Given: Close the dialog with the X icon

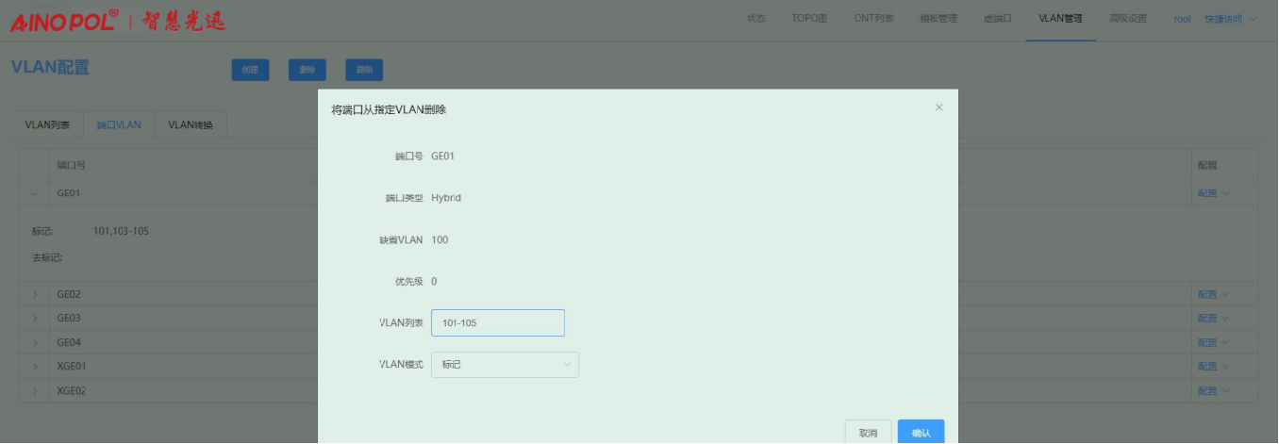Looking at the screenshot, I should (938, 107).
